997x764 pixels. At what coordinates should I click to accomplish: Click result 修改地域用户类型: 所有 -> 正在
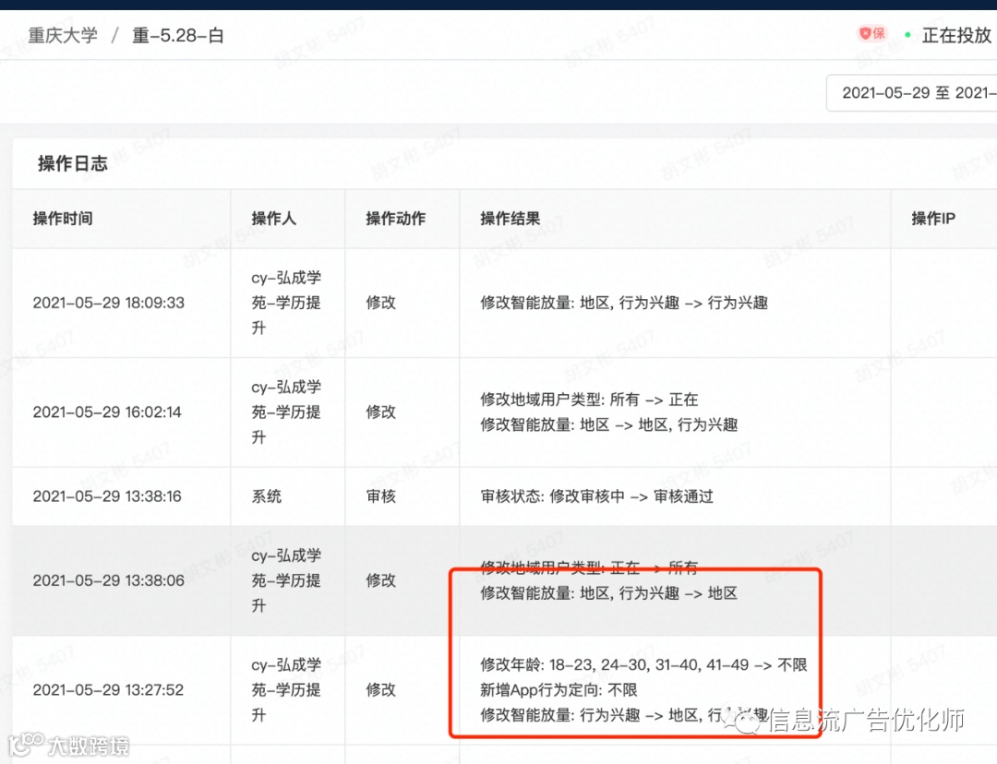(589, 400)
